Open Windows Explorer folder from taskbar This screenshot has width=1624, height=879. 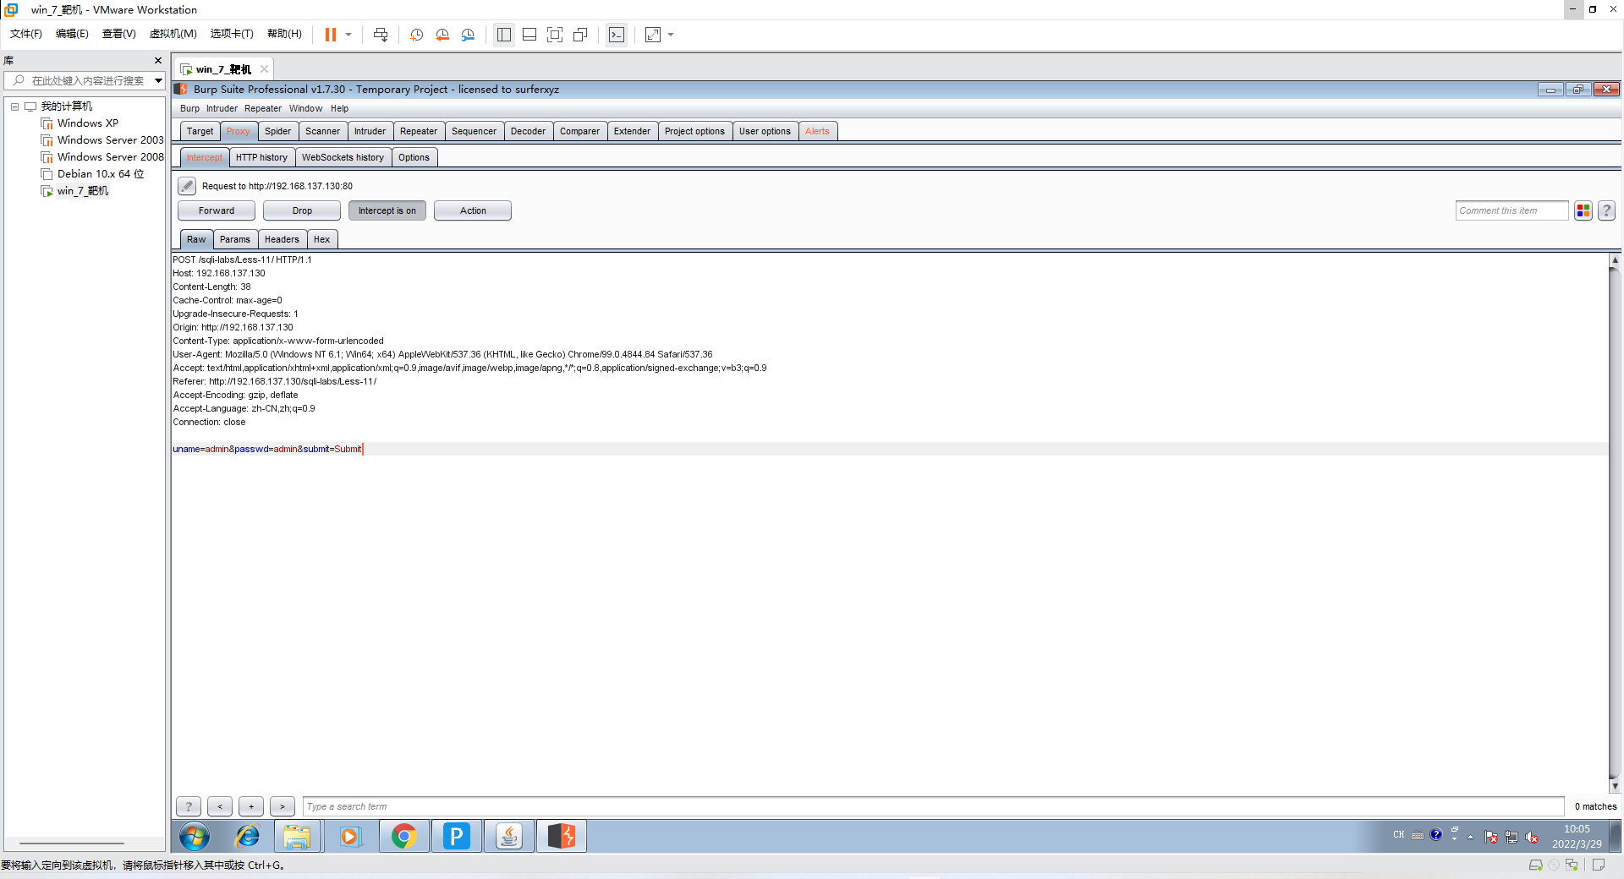[297, 837]
